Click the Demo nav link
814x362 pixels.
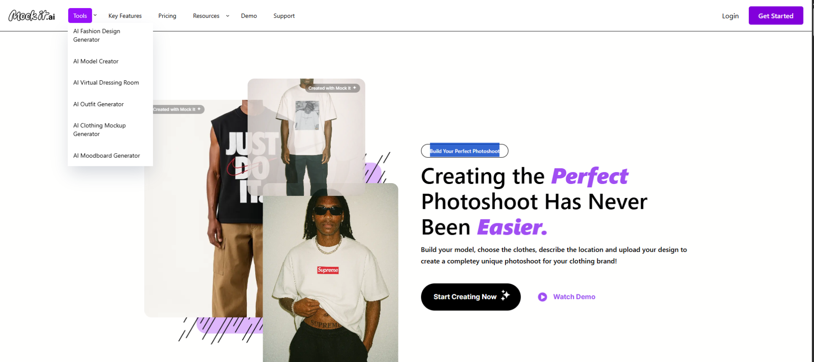(x=249, y=16)
